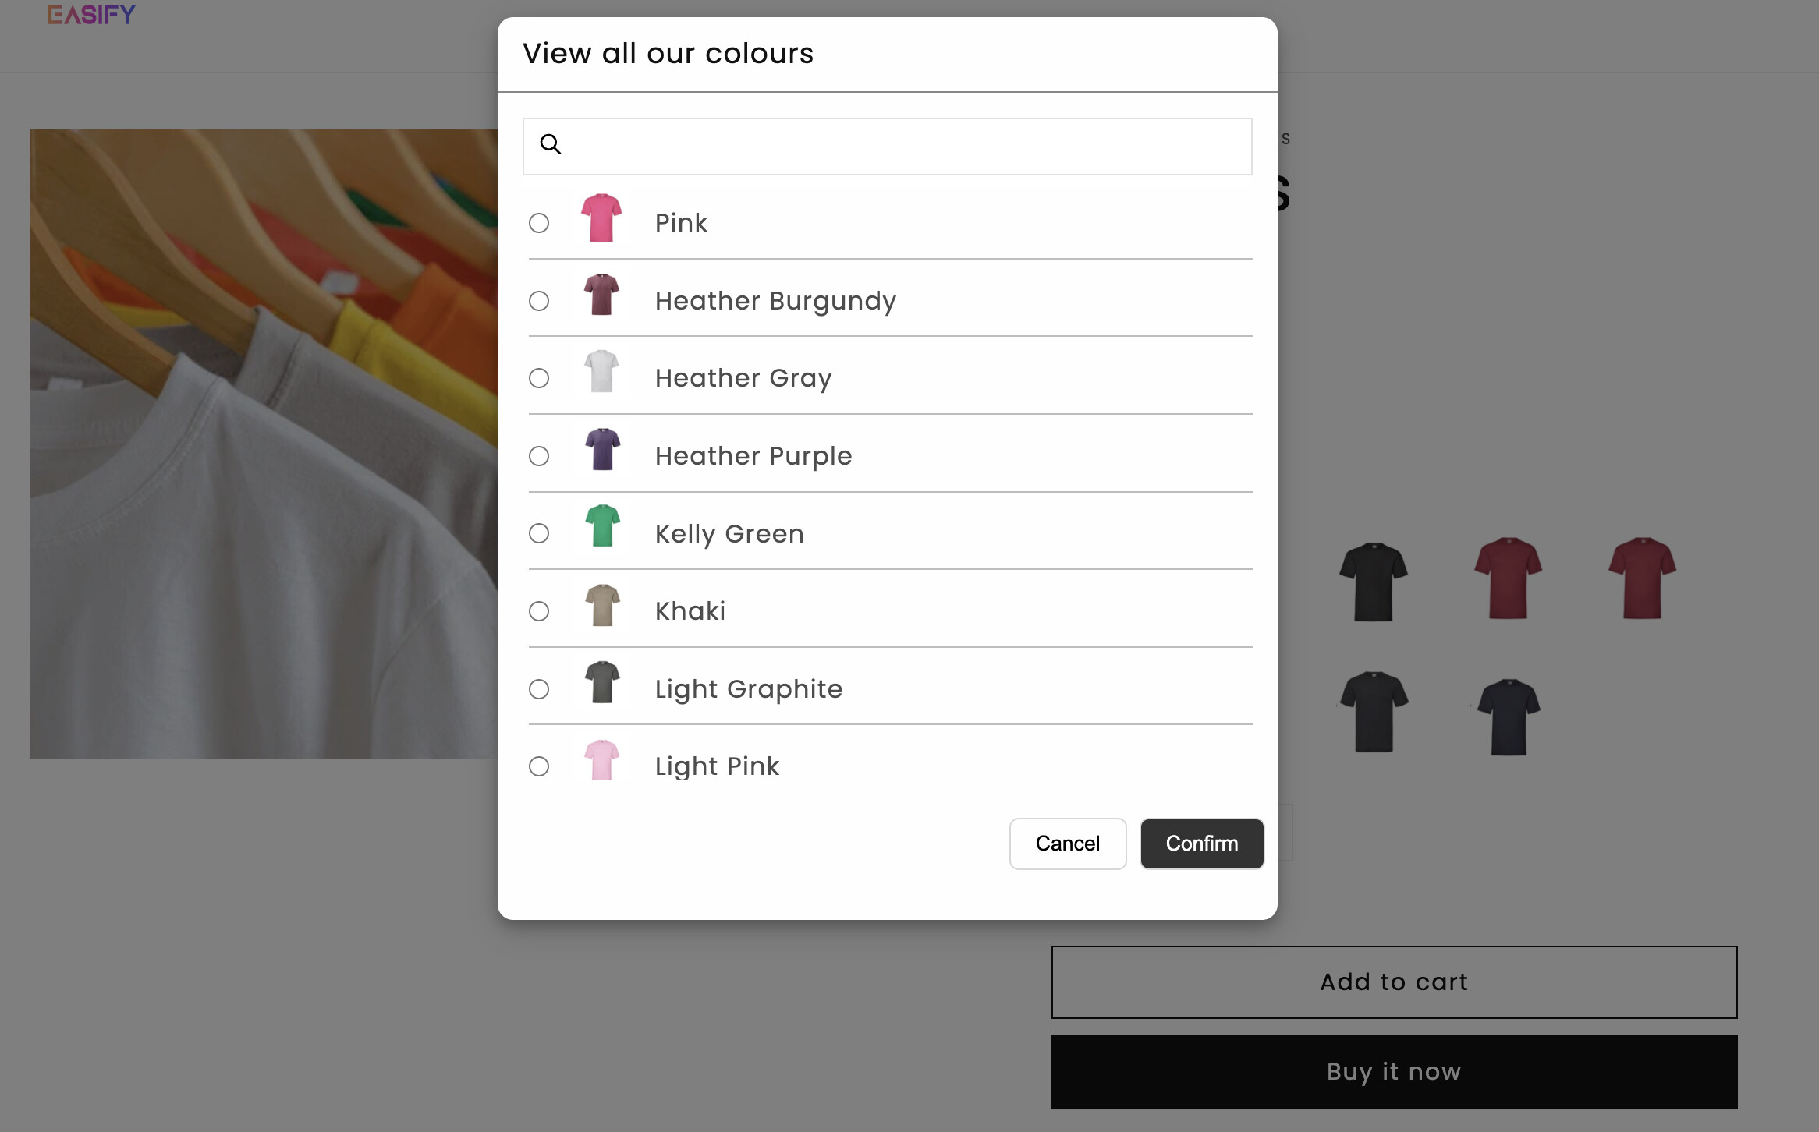Select the first burgundy shirt swatch
The image size is (1819, 1132).
(x=1509, y=578)
